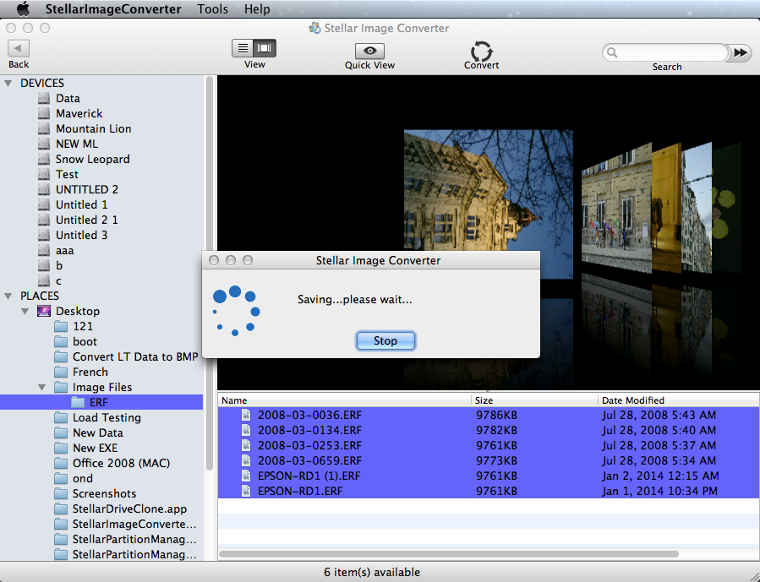Collapse the Desktop tree node

pyautogui.click(x=25, y=312)
